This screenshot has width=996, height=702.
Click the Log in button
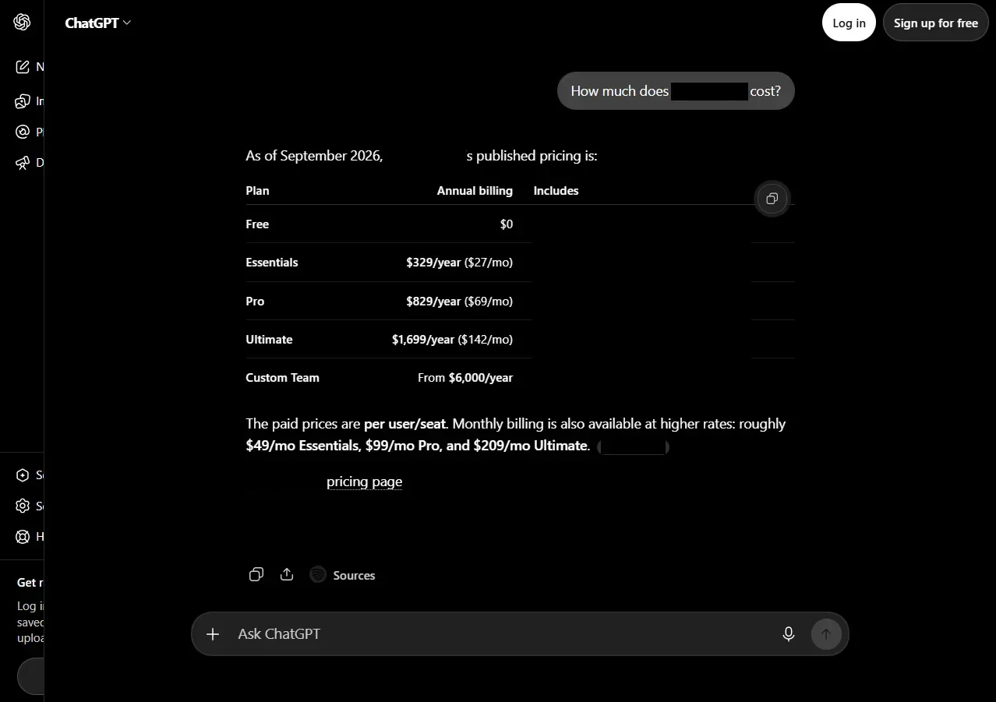point(849,23)
